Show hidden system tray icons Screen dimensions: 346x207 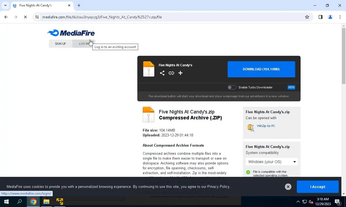click(x=298, y=202)
